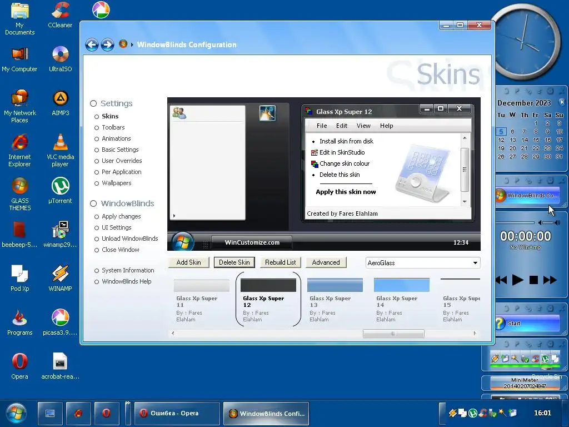Select the Glass Xp Super 11 skin

pyautogui.click(x=201, y=300)
